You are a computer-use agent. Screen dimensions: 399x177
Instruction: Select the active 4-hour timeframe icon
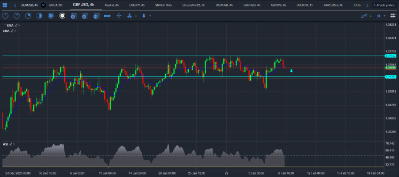coord(62,16)
